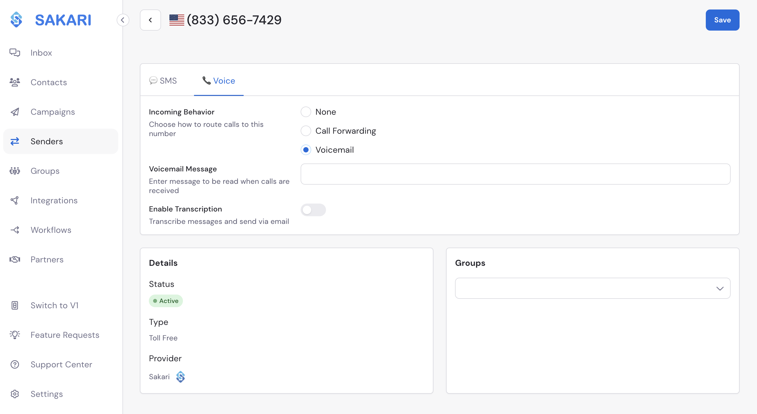
Task: Open the Groups dropdown
Action: click(593, 288)
